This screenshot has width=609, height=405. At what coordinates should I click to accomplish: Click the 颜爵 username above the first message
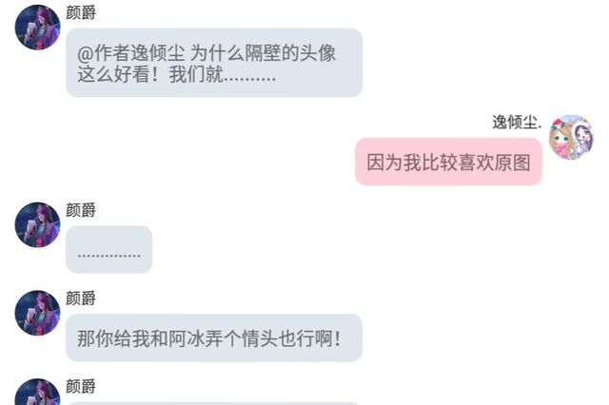coord(80,12)
